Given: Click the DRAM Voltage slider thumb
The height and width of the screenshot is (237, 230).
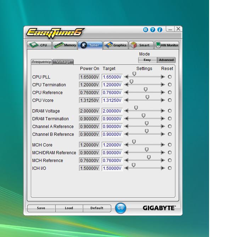Looking at the screenshot, I should [136, 108].
